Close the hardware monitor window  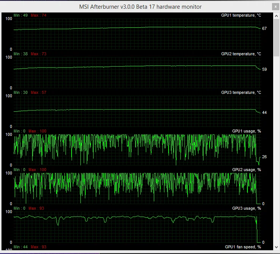pos(276,7)
